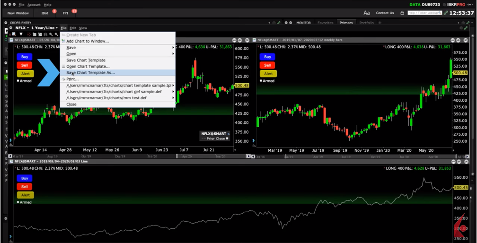The height and width of the screenshot is (243, 477).
Task: Click the yellow 500.48 price marker on weekly chart
Action: (x=460, y=73)
